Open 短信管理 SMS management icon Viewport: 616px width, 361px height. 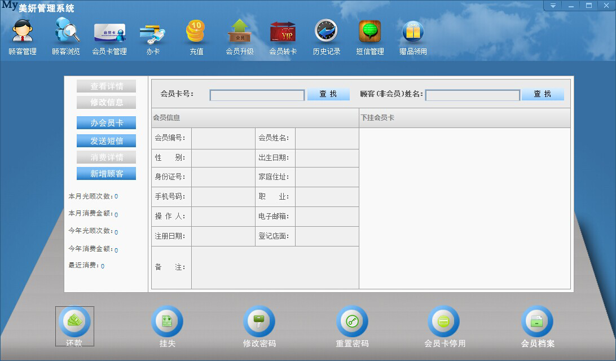coord(369,37)
